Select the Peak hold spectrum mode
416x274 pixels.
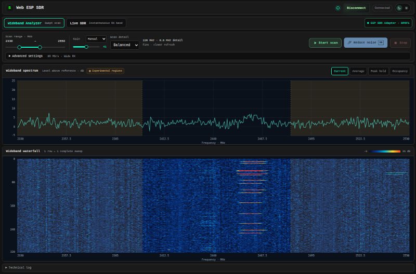pos(378,71)
